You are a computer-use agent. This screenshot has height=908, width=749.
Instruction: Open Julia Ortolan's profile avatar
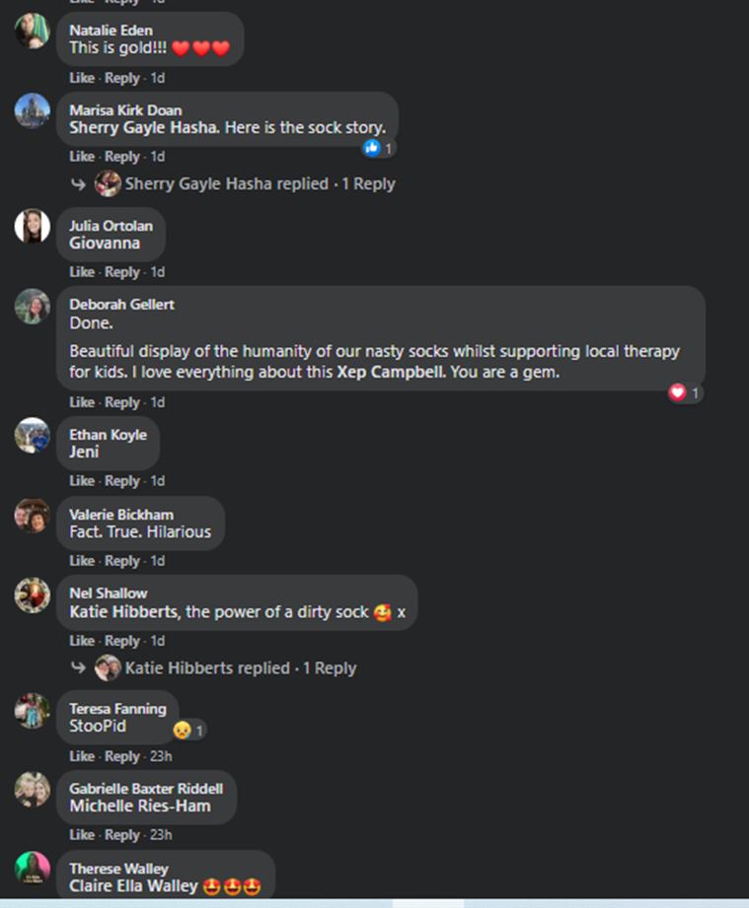(x=33, y=227)
